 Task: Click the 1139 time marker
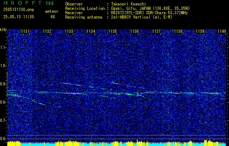(x=200, y=31)
